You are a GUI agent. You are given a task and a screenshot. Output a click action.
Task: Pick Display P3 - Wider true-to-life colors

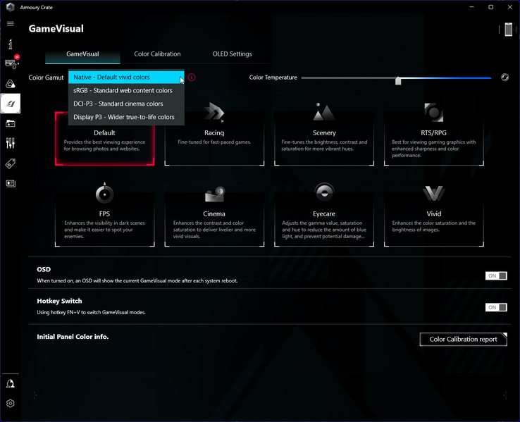coord(126,117)
